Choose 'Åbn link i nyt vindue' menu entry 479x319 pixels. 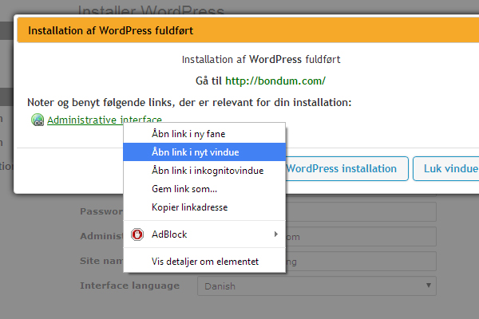(x=204, y=152)
